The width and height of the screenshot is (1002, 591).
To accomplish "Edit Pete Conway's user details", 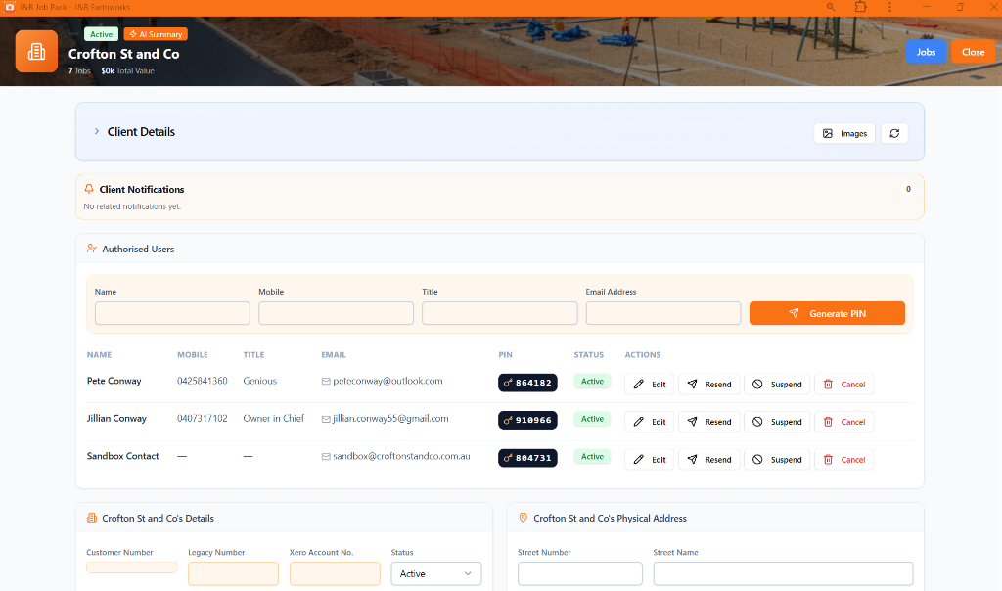I will (x=650, y=384).
